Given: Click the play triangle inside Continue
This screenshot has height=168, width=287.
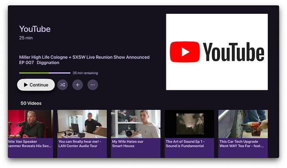Looking at the screenshot, I should click(x=26, y=85).
